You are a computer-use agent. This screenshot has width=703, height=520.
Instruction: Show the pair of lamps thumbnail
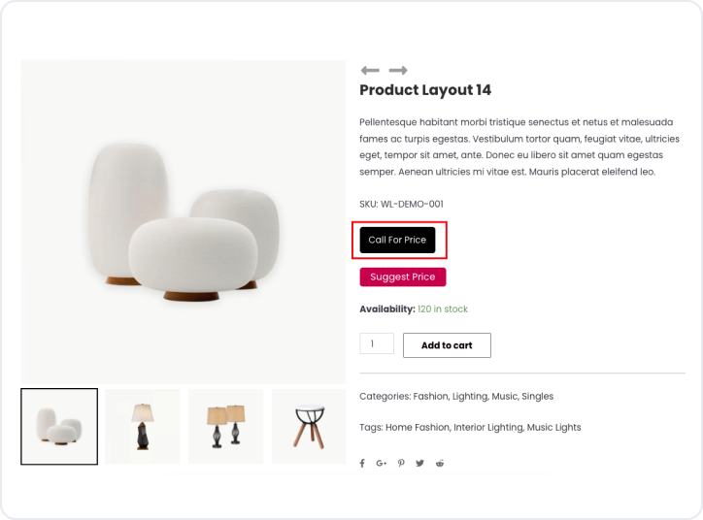pyautogui.click(x=225, y=427)
